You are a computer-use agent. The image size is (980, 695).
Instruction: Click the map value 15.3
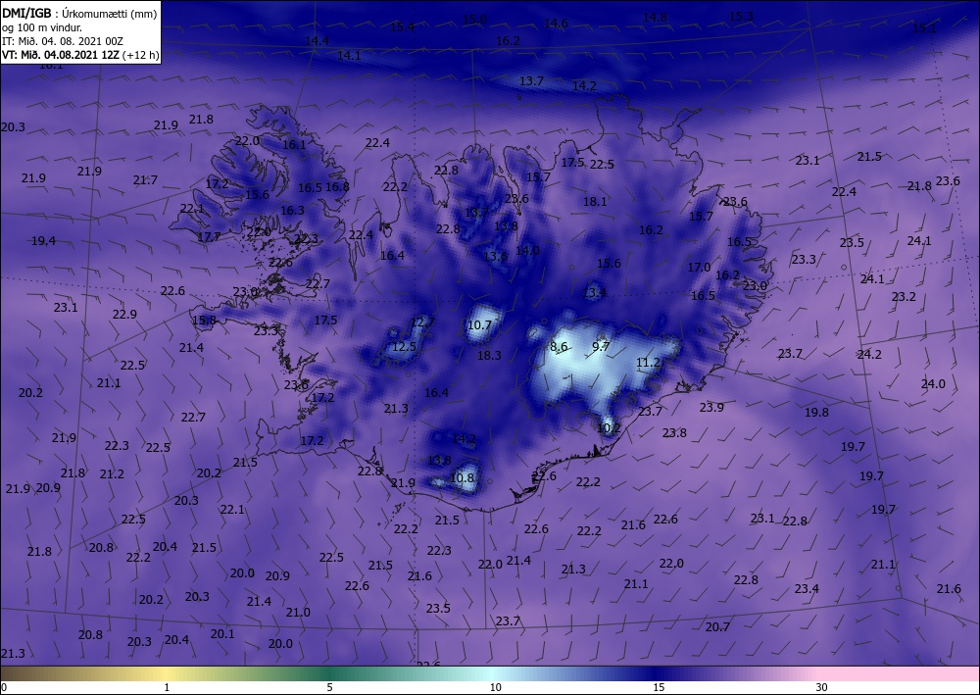pos(741,17)
